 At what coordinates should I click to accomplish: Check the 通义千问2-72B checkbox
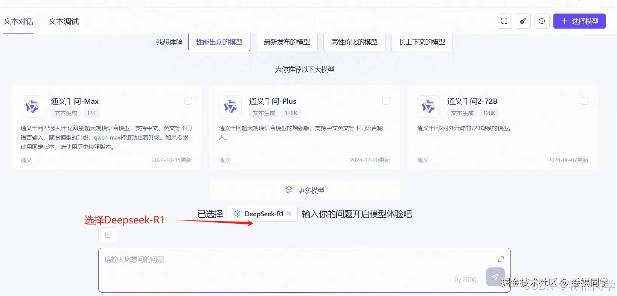[x=585, y=101]
